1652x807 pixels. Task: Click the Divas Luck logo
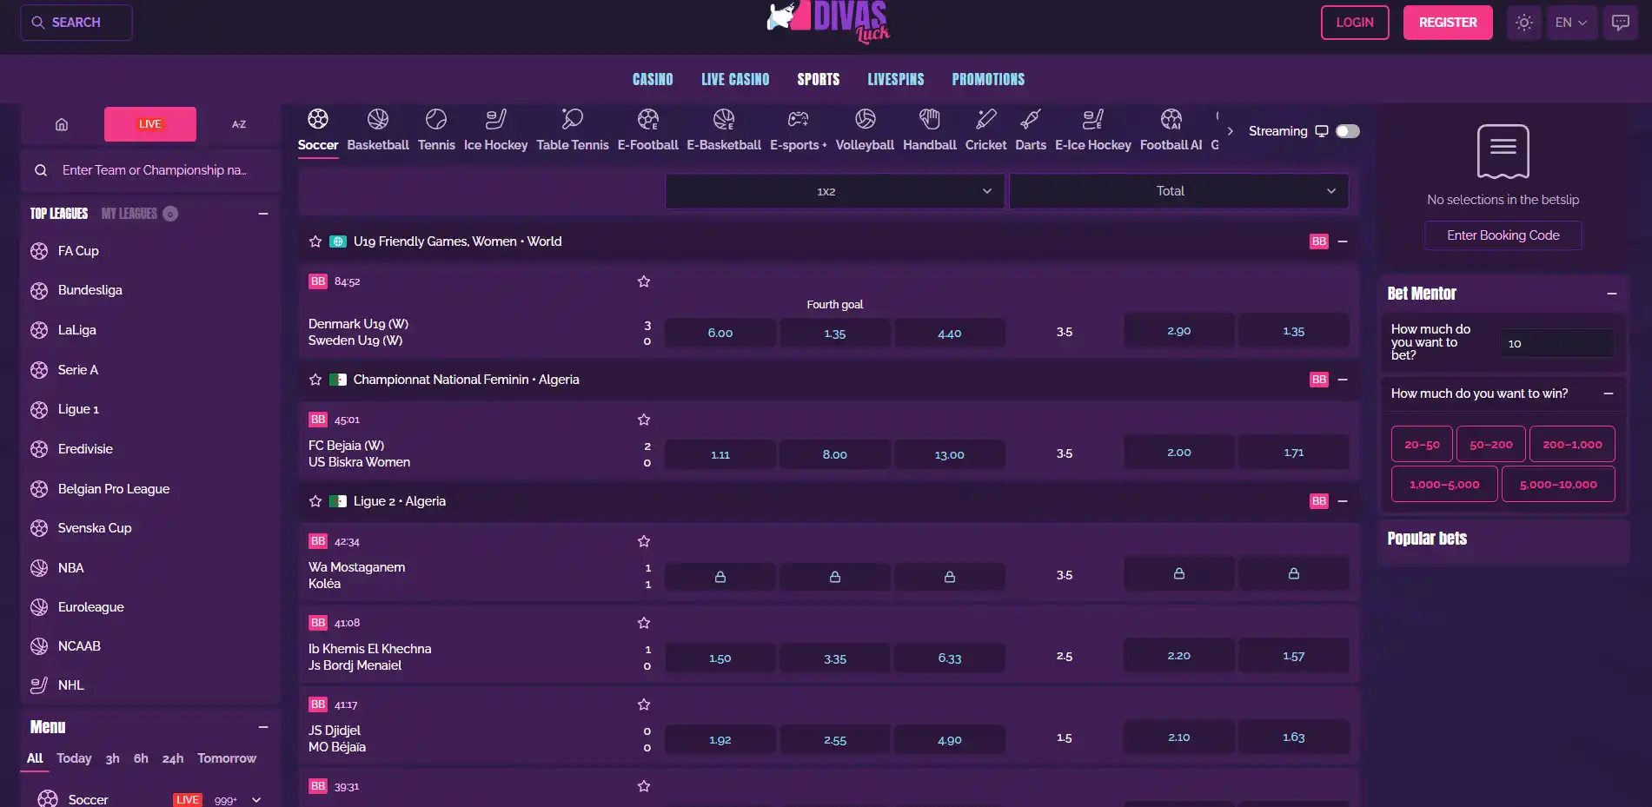pos(828,22)
